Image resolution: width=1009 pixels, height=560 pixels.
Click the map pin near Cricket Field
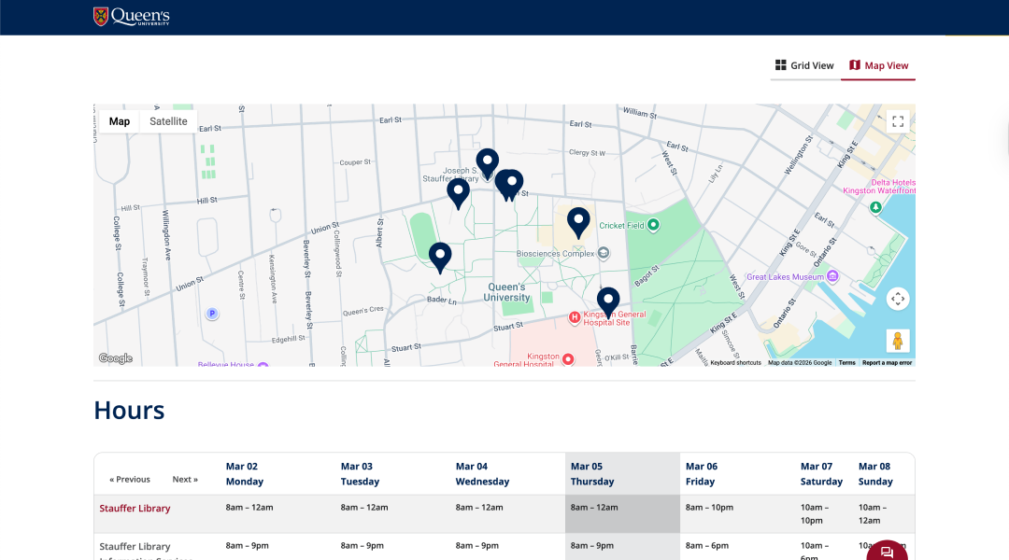point(578,221)
